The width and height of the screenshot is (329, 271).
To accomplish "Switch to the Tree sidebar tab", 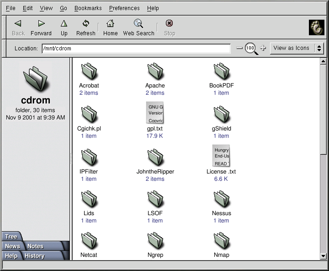I will [x=11, y=237].
